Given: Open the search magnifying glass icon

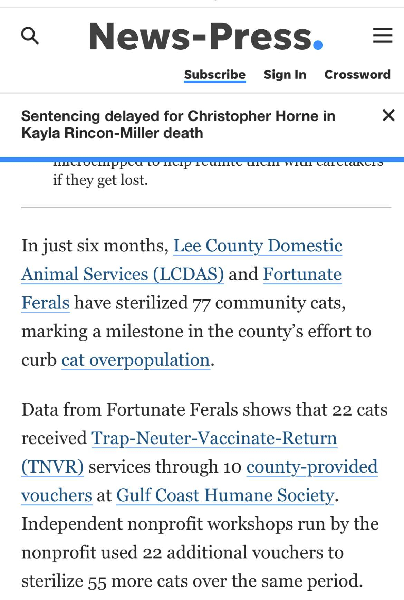Looking at the screenshot, I should 30,36.
